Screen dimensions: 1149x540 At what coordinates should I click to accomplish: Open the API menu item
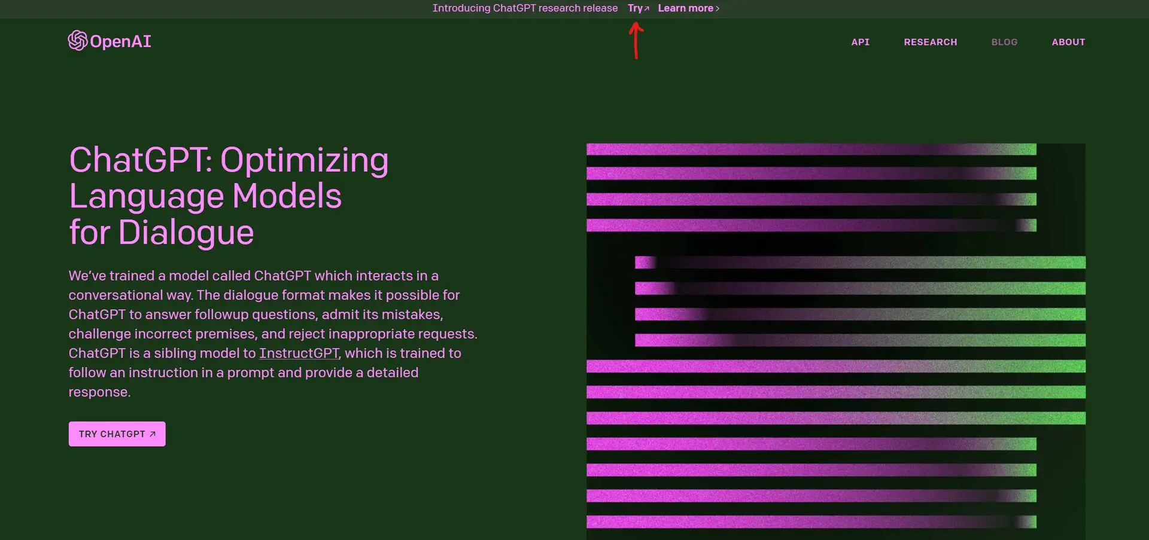tap(860, 42)
